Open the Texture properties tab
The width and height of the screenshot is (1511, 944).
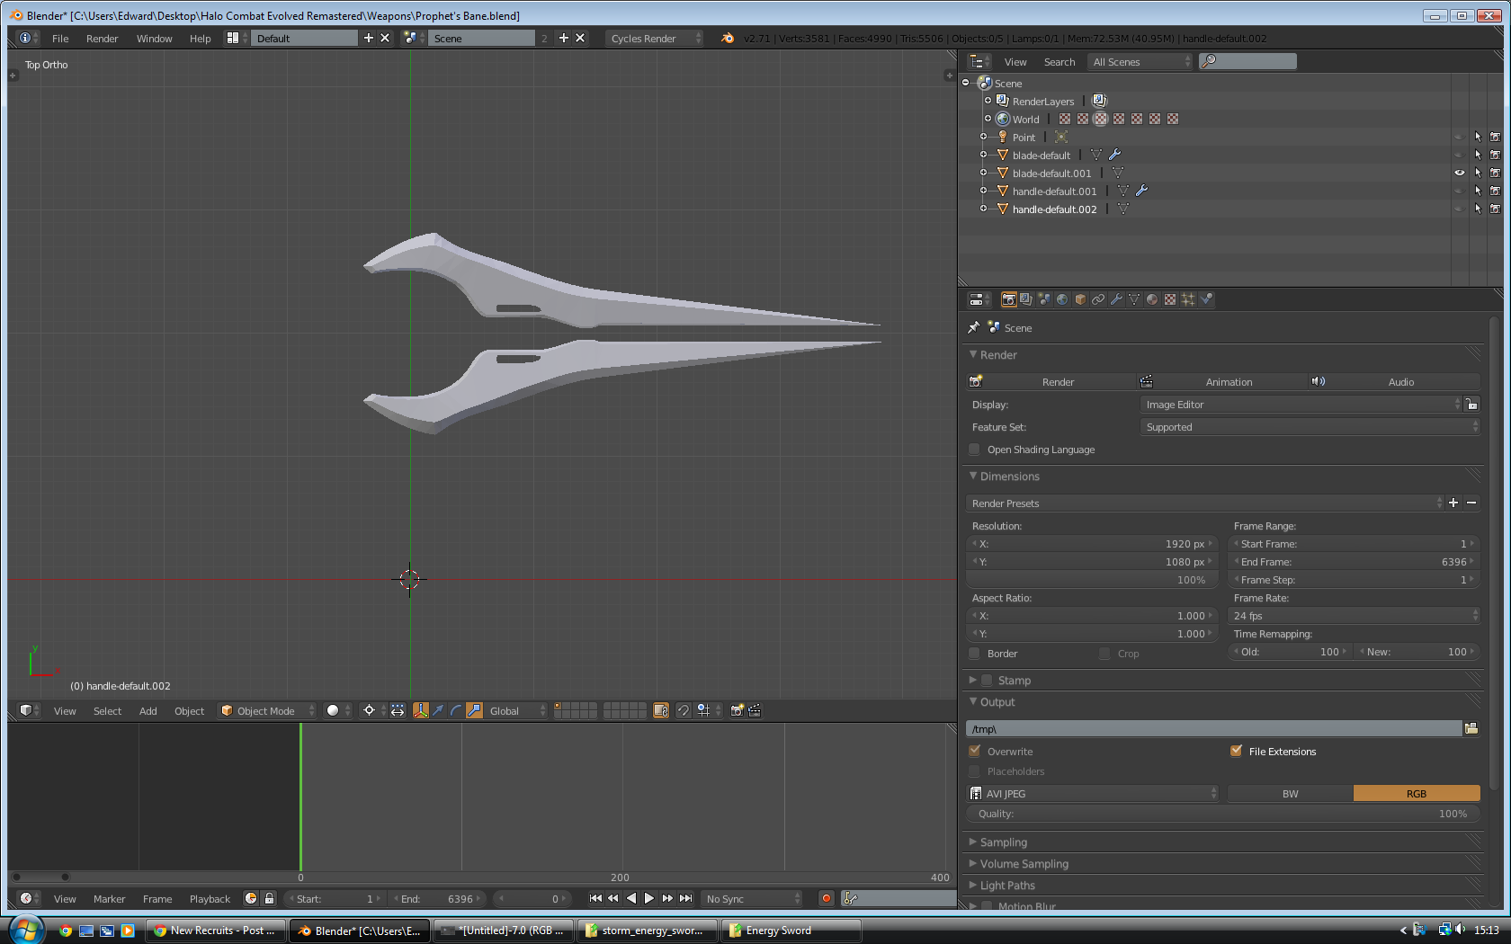1170,299
